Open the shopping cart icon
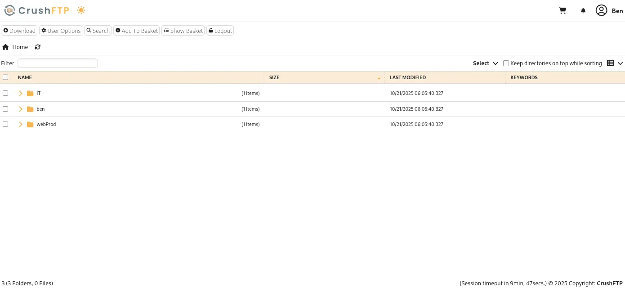625x288 pixels. pyautogui.click(x=562, y=10)
